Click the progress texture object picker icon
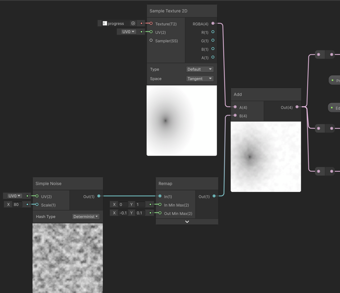Screen dimensions: 340x293 click(133, 23)
